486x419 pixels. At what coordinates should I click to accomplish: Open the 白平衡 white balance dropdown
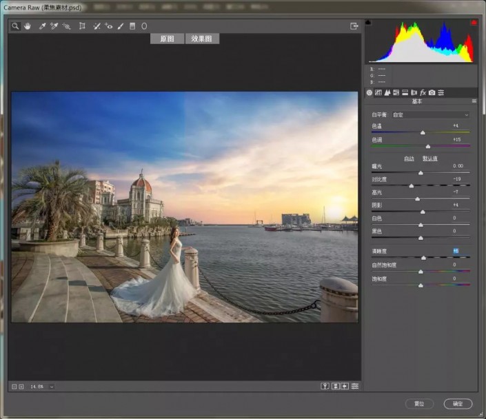point(431,114)
